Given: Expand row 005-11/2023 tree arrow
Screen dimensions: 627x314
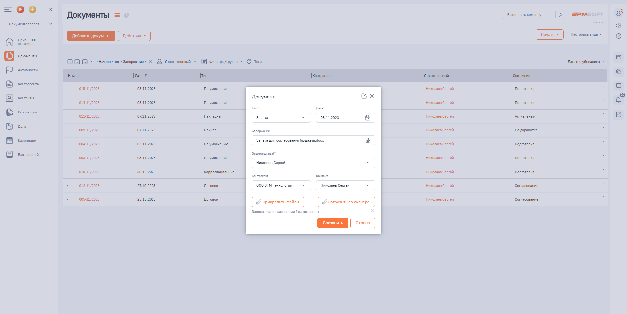Looking at the screenshot, I should 68,199.
